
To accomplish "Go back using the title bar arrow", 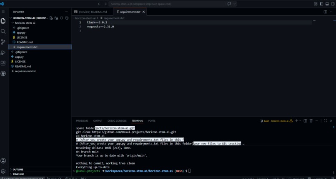I will tap(100, 4).
